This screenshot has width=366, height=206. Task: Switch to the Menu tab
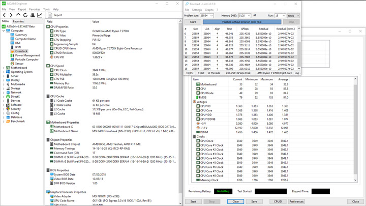[x=6, y=21]
